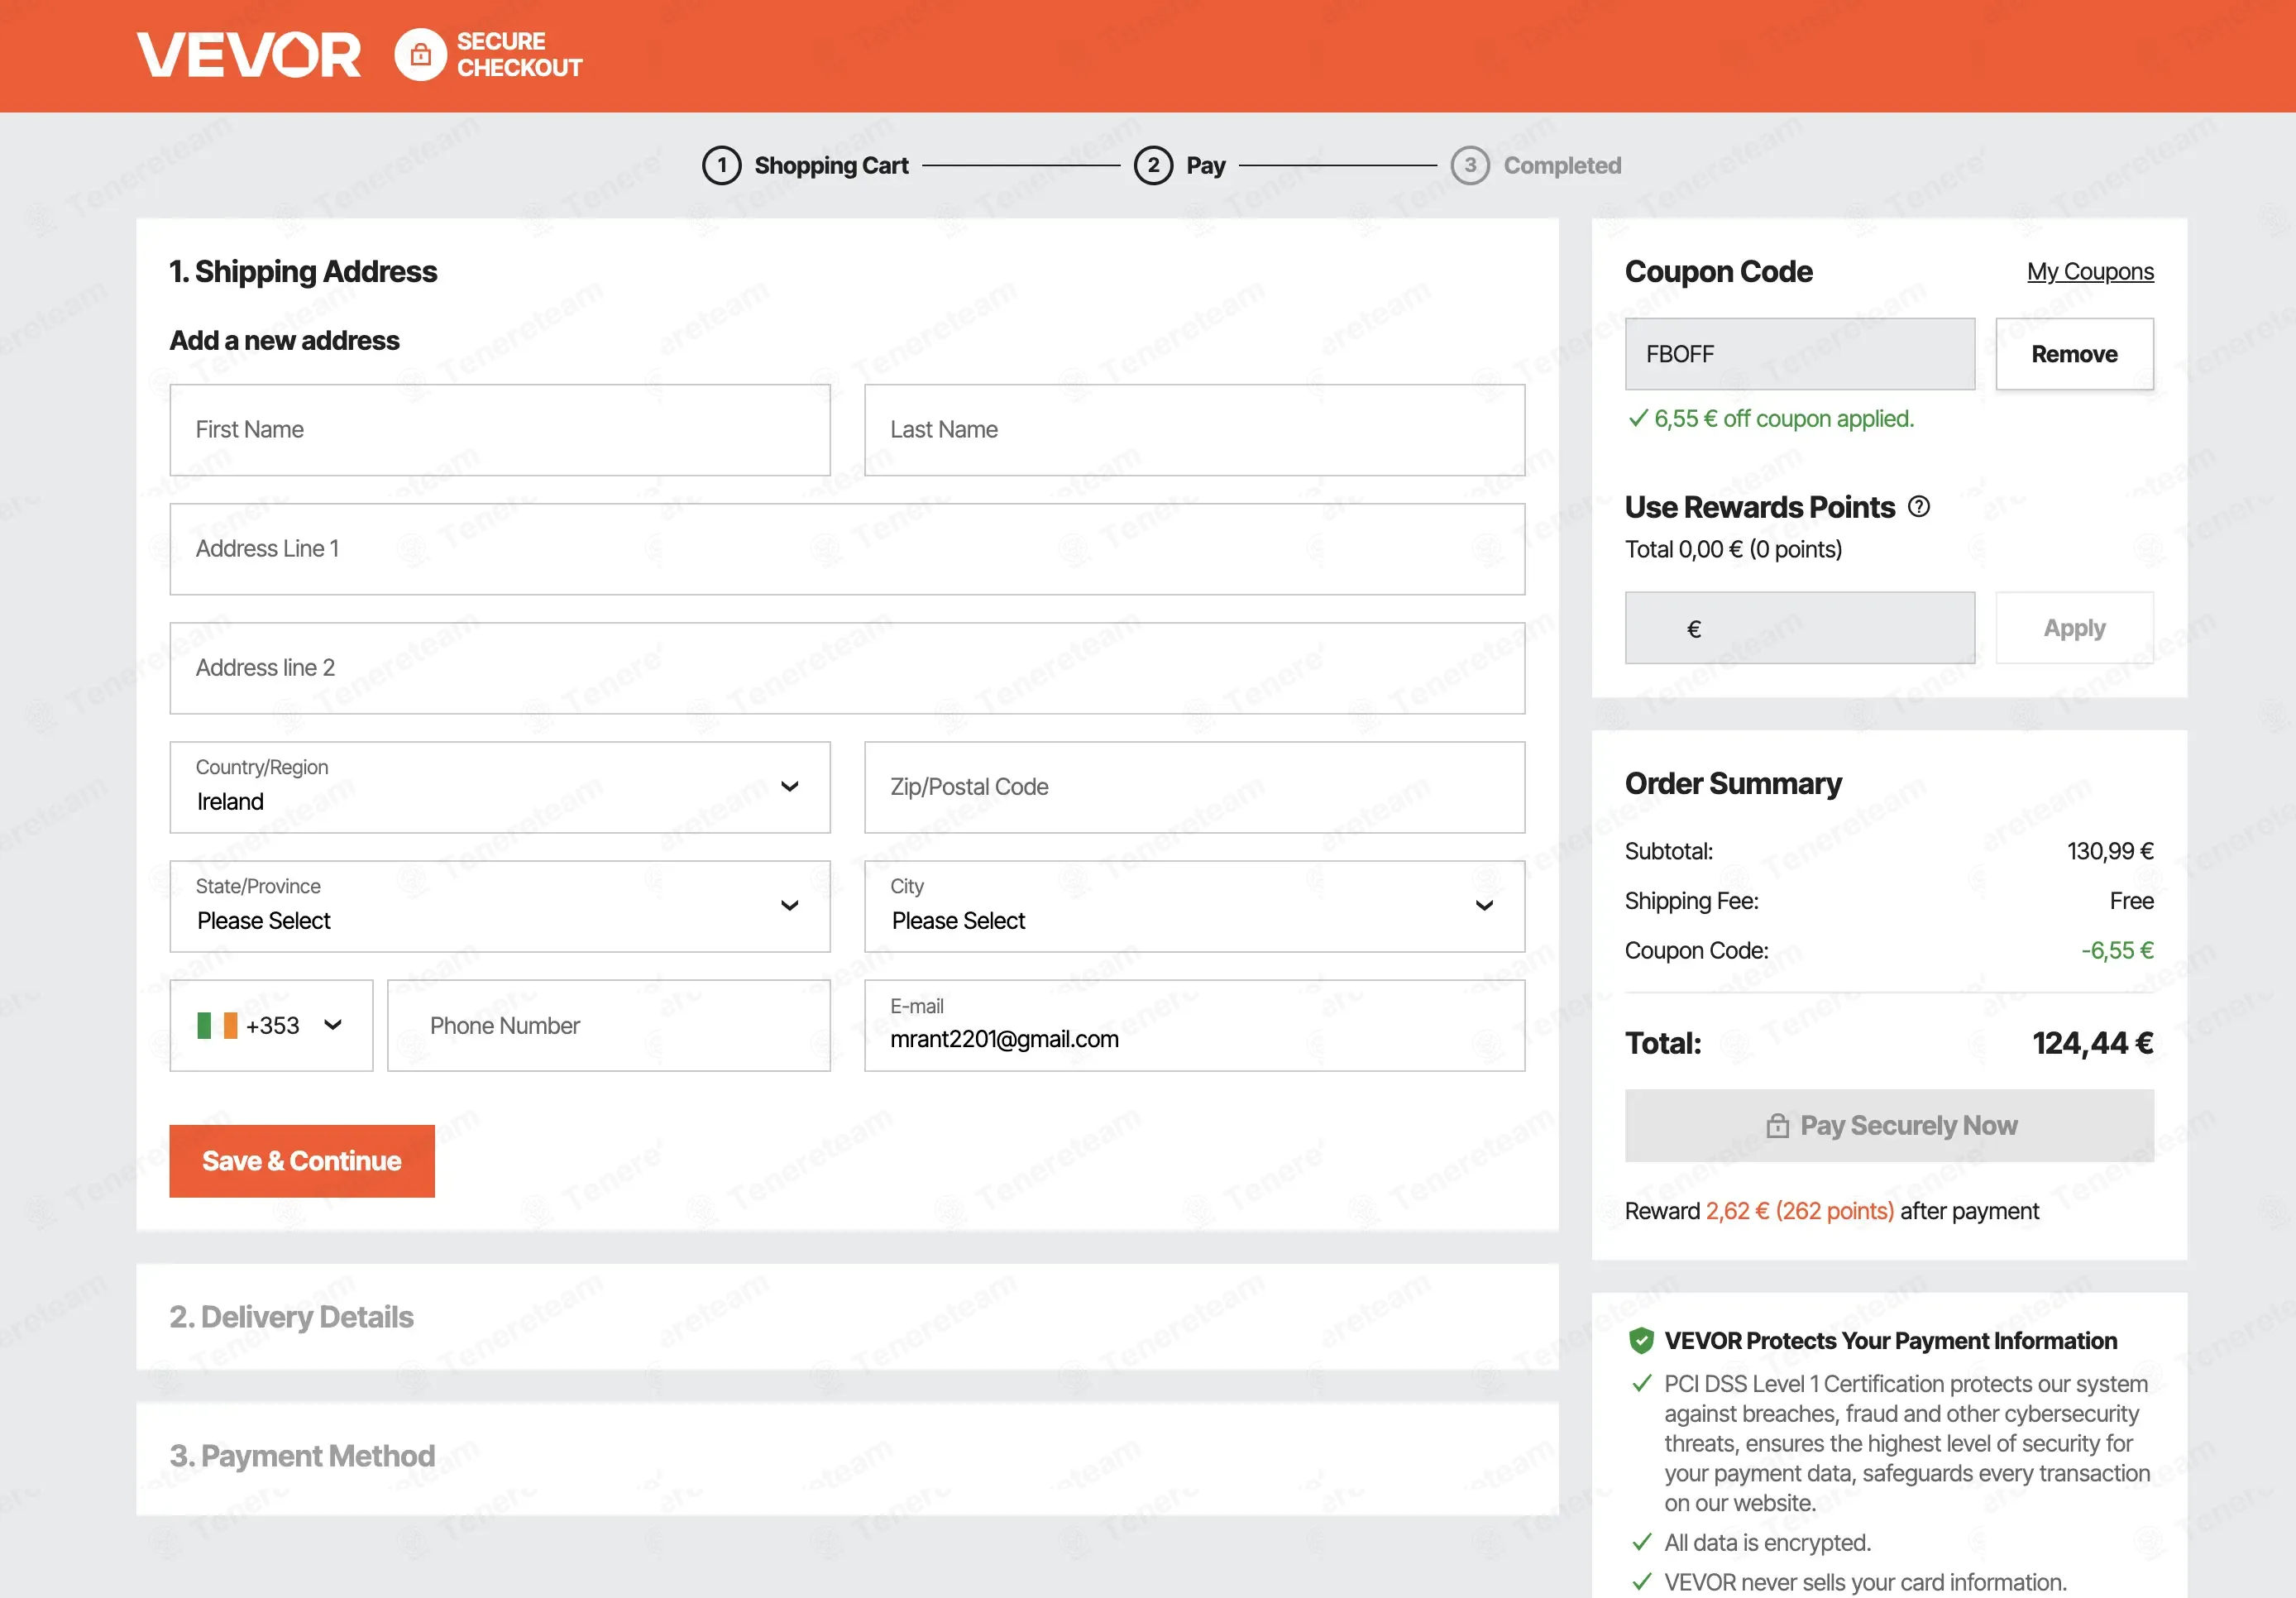This screenshot has height=1598, width=2296.
Task: Click Save & Continue
Action: 302,1161
